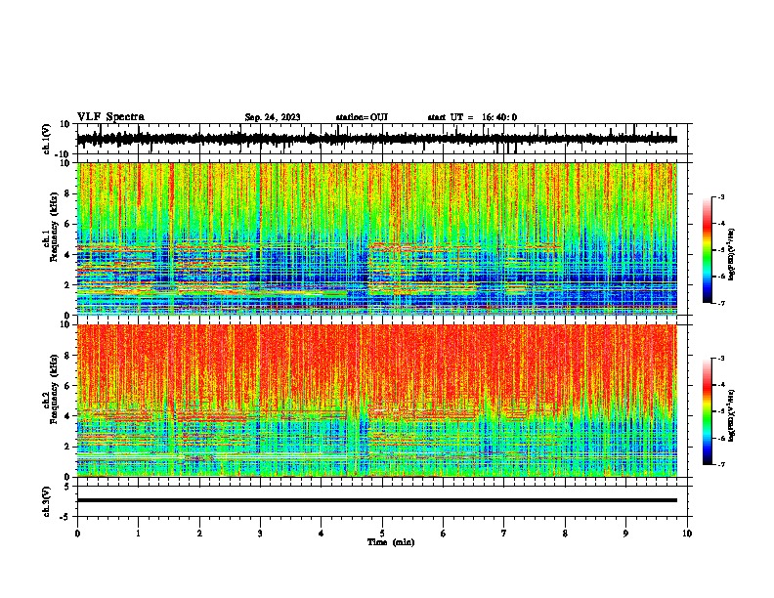Click the "2" kHz tick of ch.2 spectrogram
Image resolution: width=774 pixels, height=598 pixels.
coord(67,447)
